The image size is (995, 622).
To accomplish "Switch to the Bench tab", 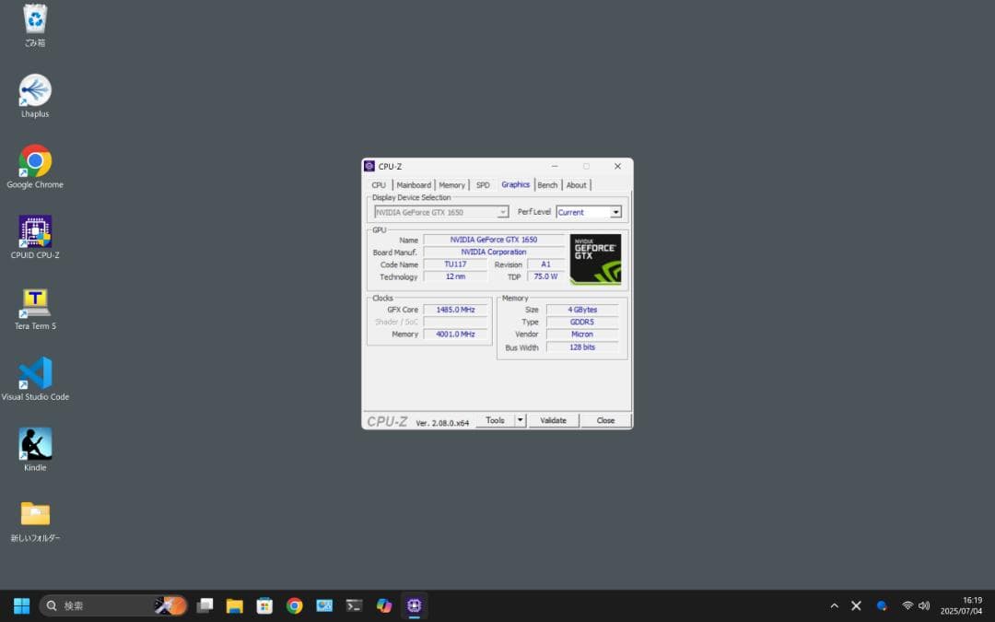I will coord(548,184).
